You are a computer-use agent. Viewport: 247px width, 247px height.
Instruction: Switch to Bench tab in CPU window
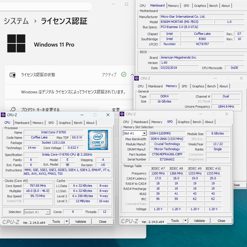coord(78,123)
